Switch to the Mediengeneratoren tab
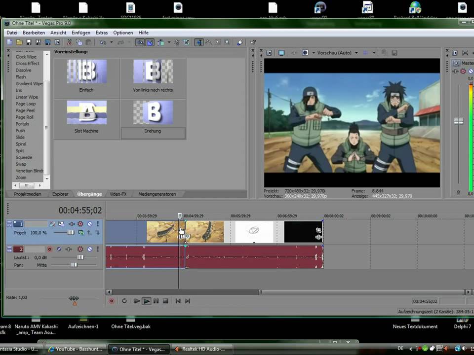The image size is (474, 355). point(157,194)
